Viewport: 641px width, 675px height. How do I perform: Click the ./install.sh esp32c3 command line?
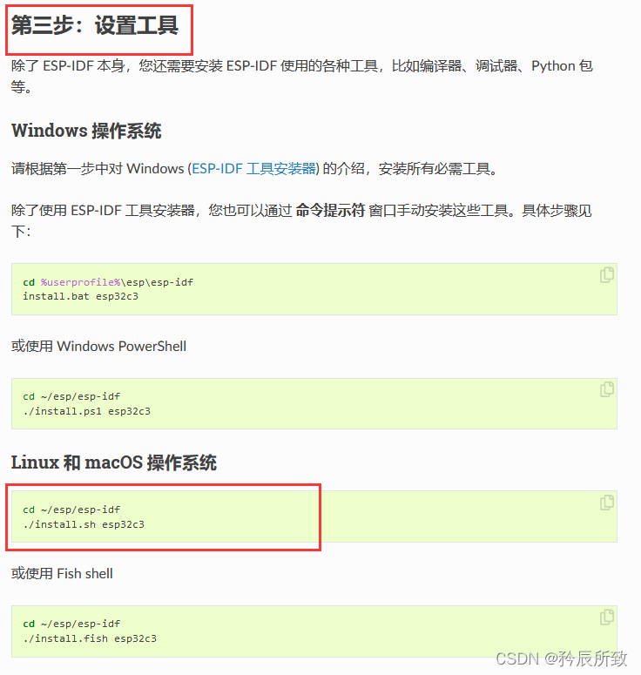(84, 524)
